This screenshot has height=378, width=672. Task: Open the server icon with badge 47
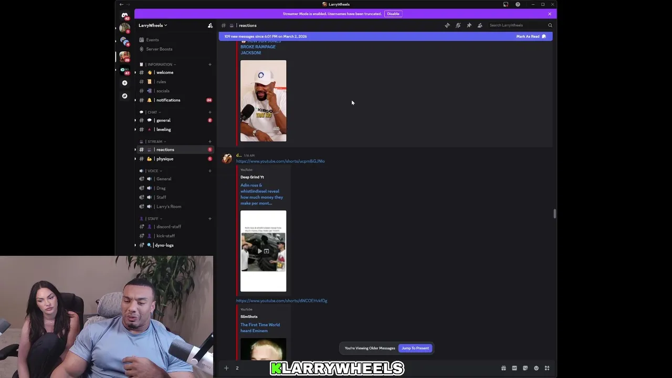(124, 70)
